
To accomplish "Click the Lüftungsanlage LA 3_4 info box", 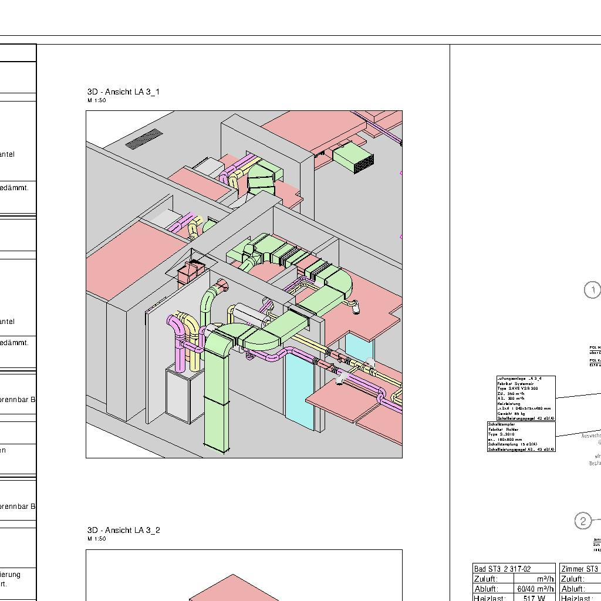I will click(525, 399).
